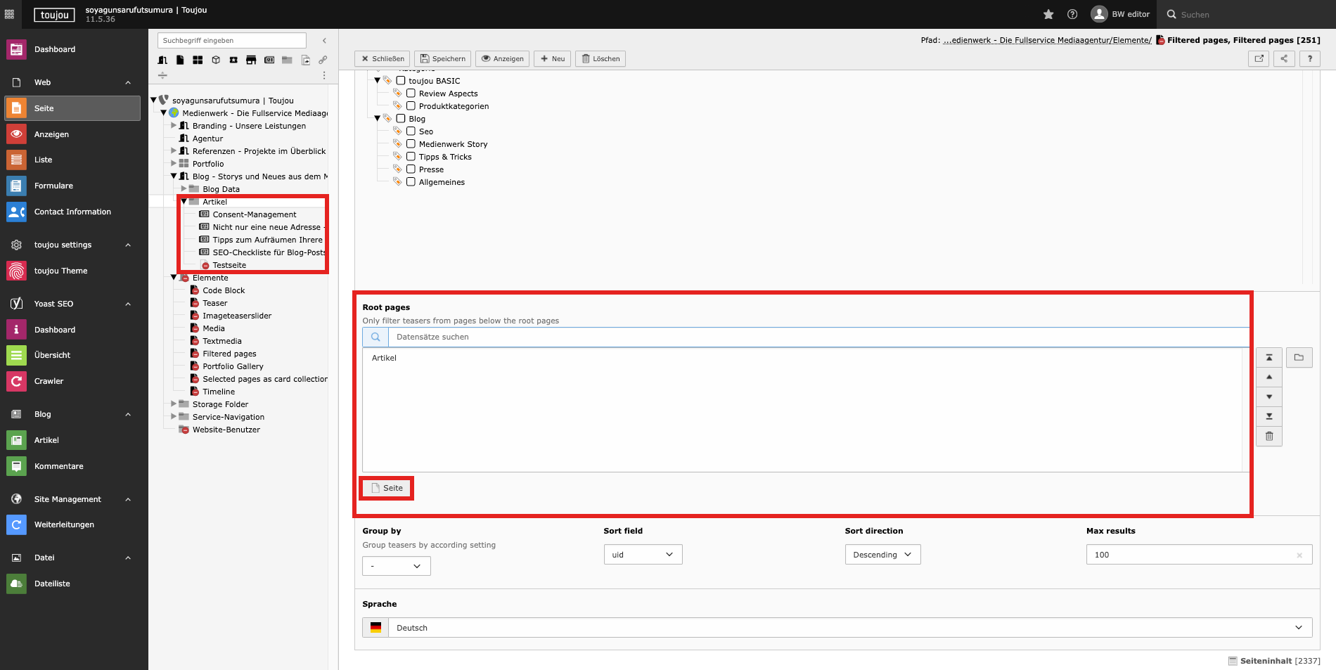Click the Speichern button
The width and height of the screenshot is (1336, 670).
443,59
